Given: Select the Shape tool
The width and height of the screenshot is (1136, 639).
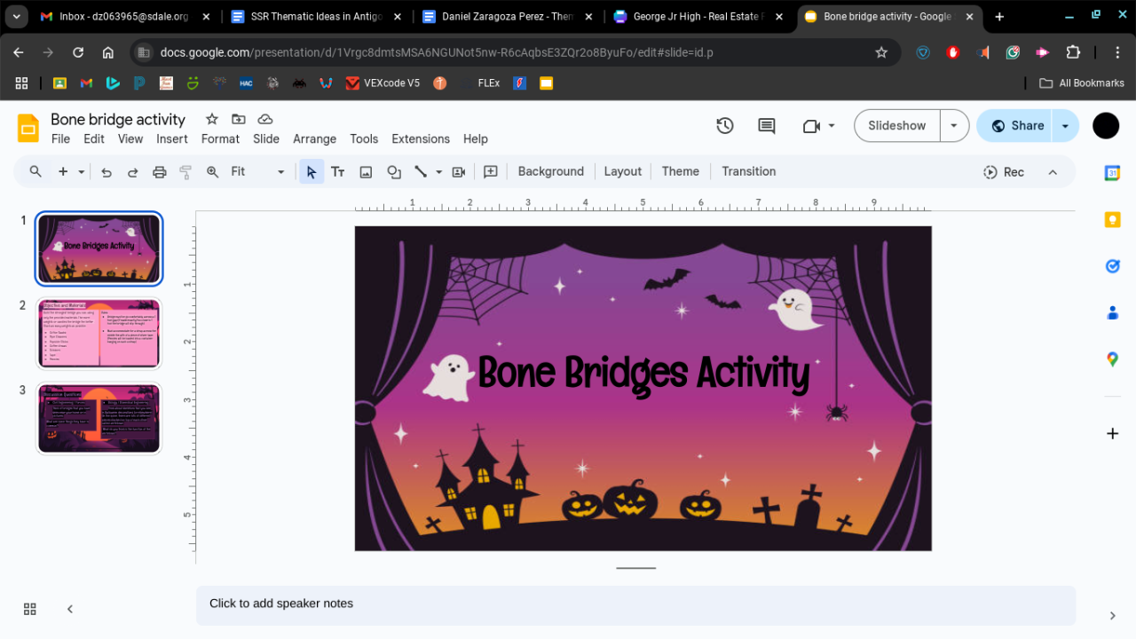Looking at the screenshot, I should [x=394, y=172].
